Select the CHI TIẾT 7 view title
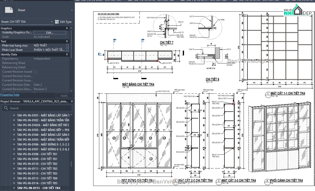This screenshot has width=315, height=191. [167, 42]
